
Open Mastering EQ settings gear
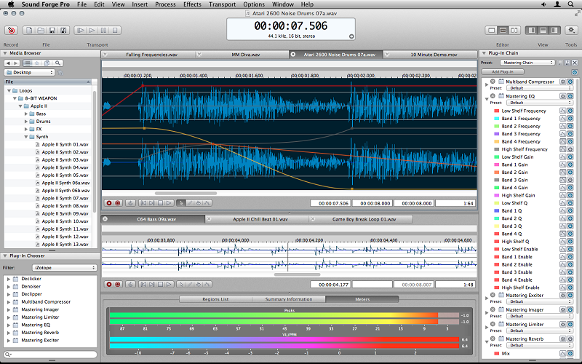[563, 96]
